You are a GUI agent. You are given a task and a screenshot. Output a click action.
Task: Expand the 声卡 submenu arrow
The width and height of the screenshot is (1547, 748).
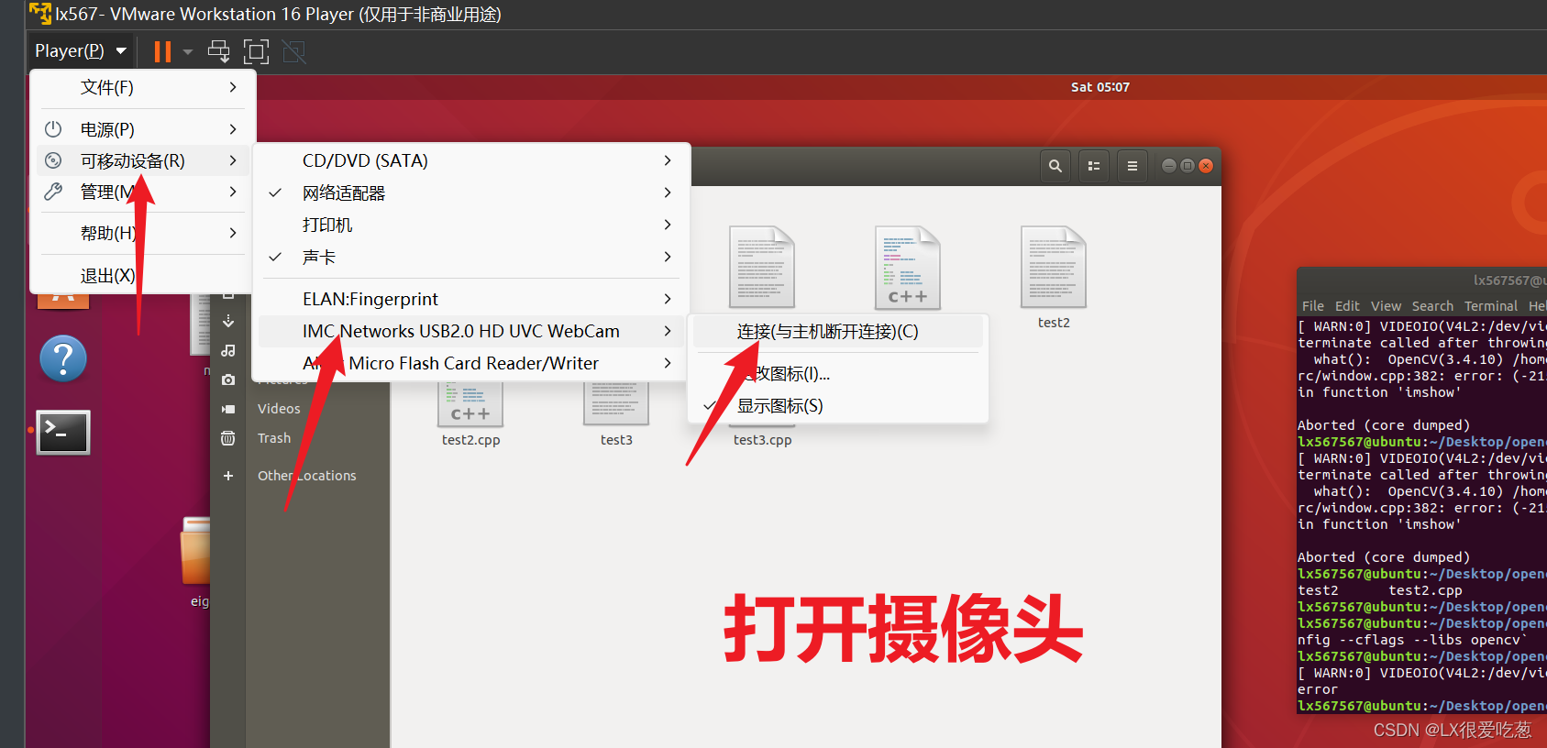(x=667, y=257)
